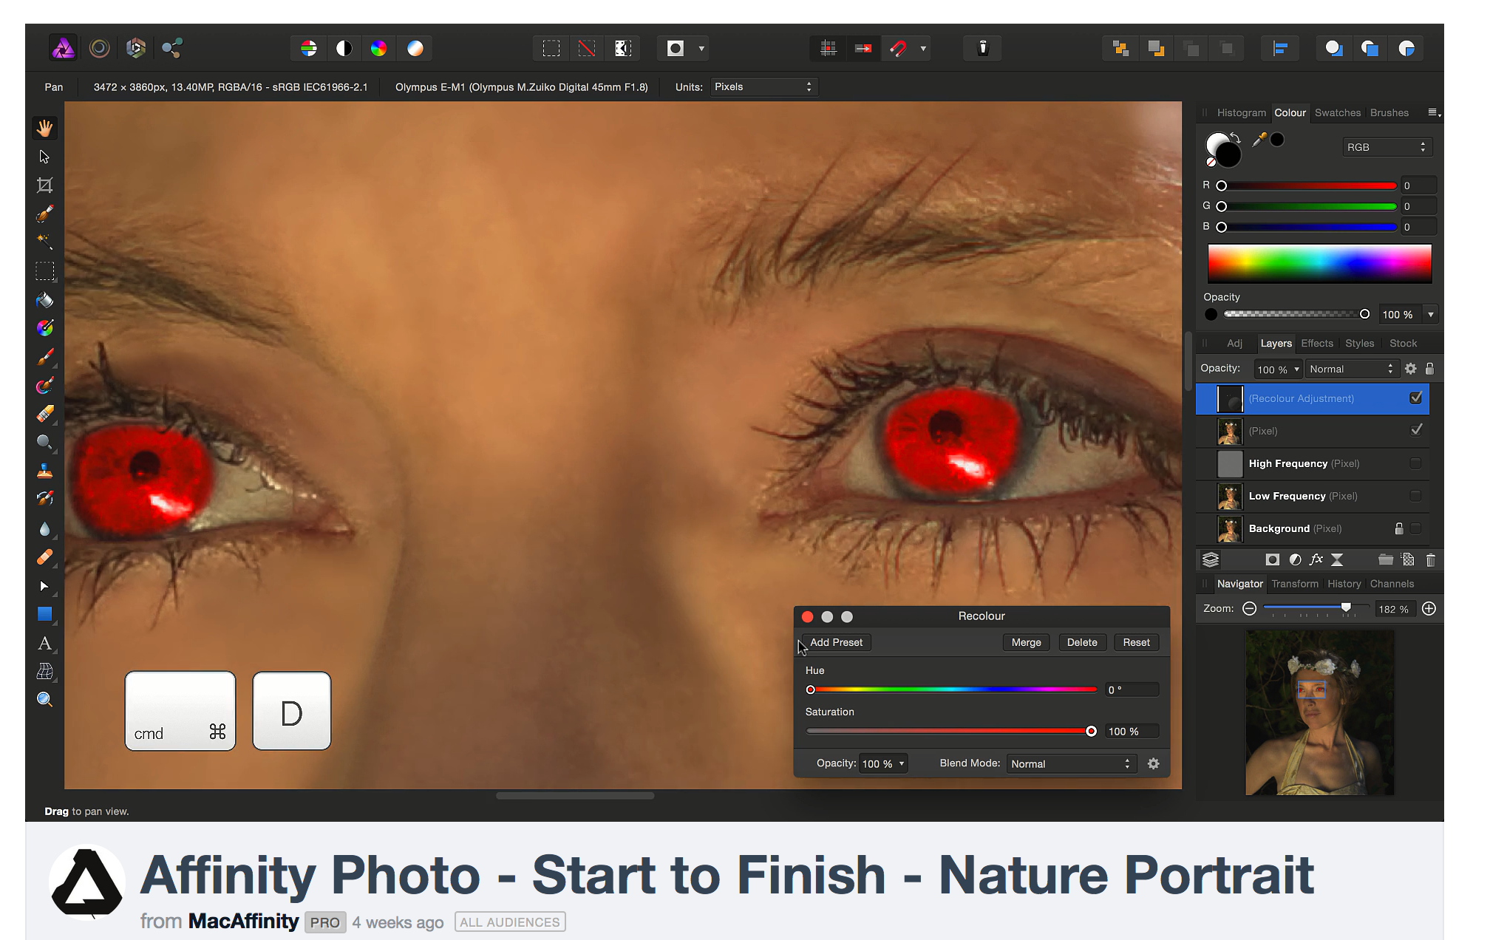The height and width of the screenshot is (940, 1490).
Task: Click the Recolour Hue slider
Action: [x=953, y=689]
